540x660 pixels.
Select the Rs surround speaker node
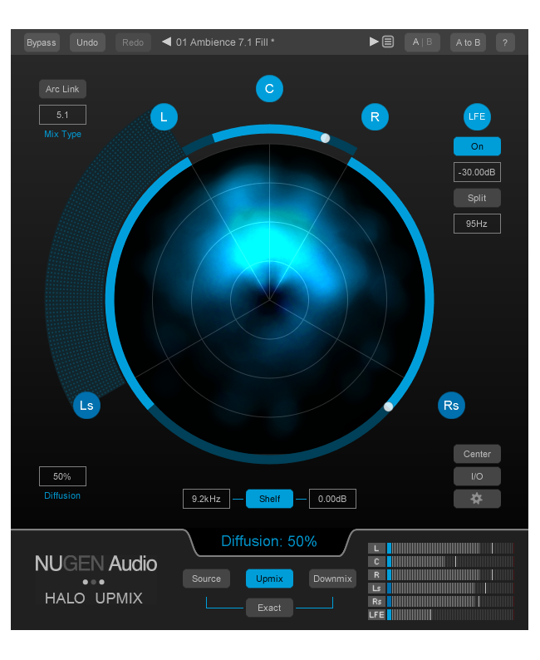[451, 406]
